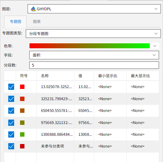The image size is (163, 162).
Task: Uncheck the 13.025078 segment checkbox
Action: click(11, 87)
